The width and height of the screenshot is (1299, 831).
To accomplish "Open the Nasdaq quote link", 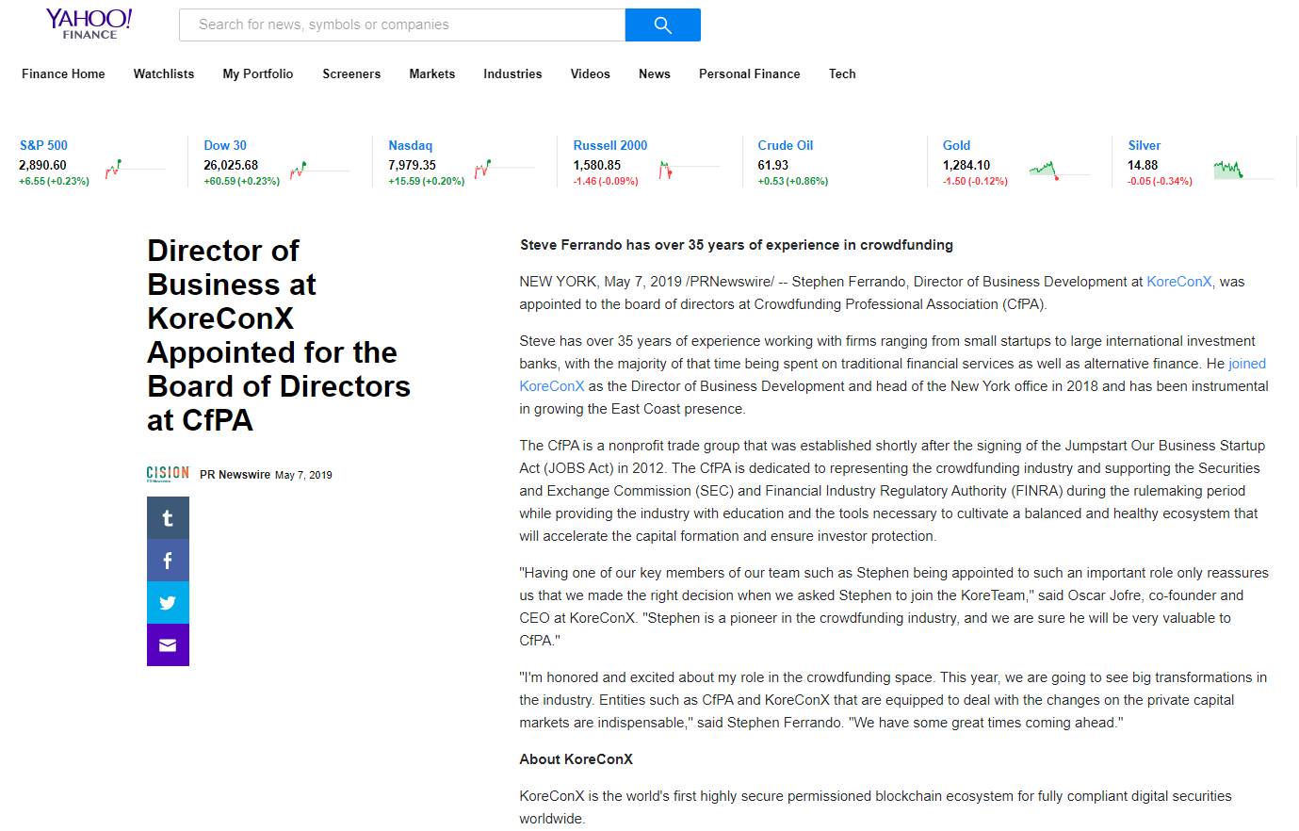I will (x=411, y=145).
